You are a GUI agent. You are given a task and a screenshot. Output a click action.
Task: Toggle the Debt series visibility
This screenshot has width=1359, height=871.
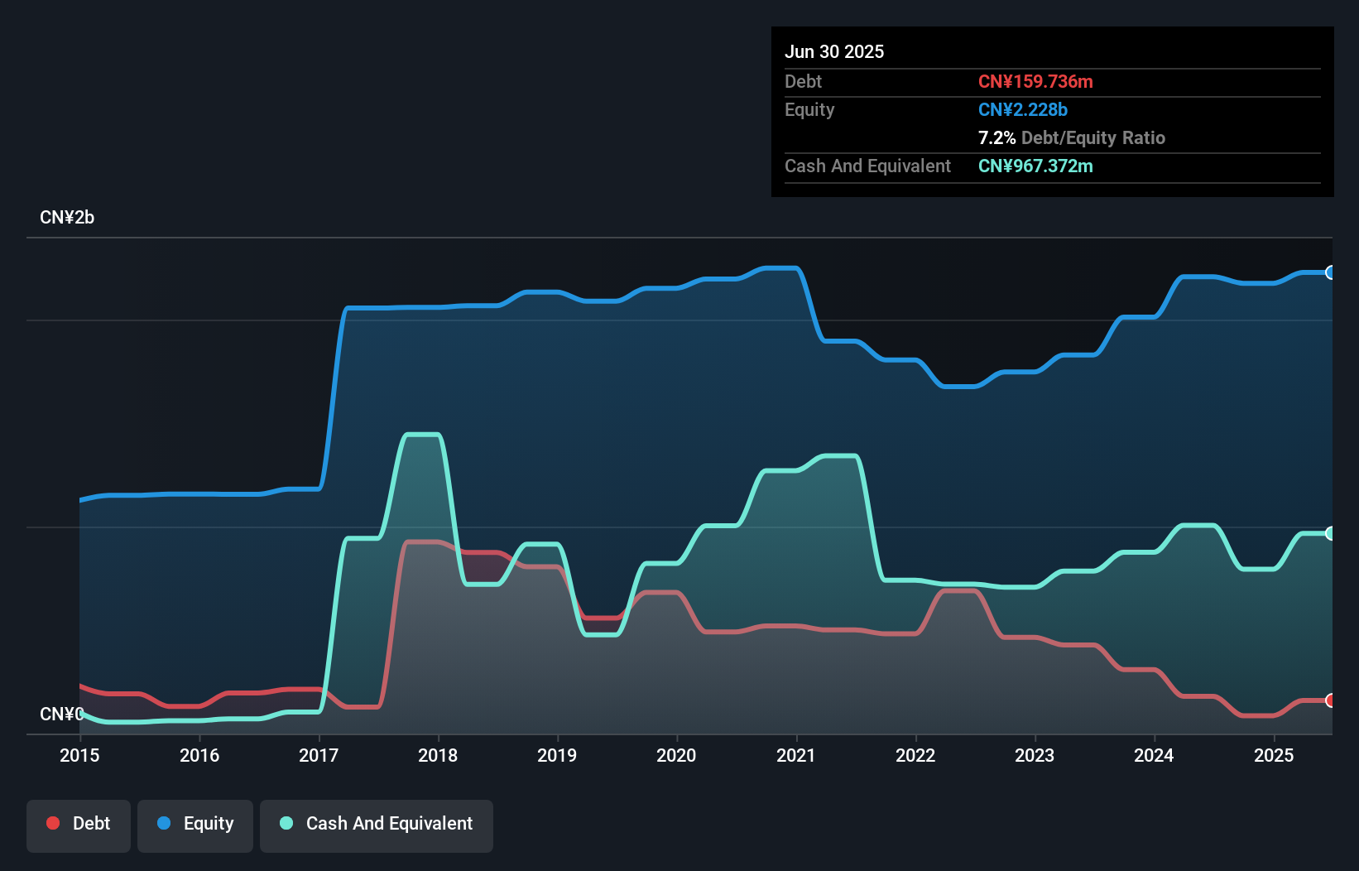[x=78, y=824]
